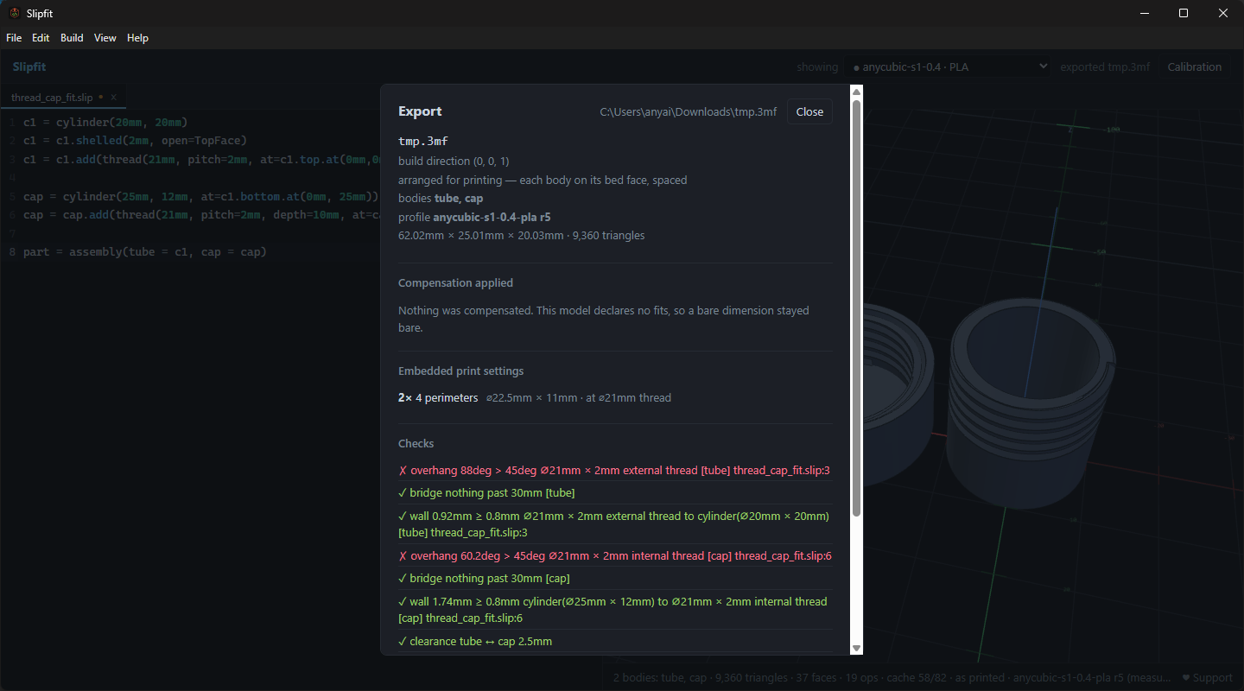This screenshot has height=691, width=1244.
Task: Expand the anycubic-s1-0.4 PLA profile dropdown
Action: tap(948, 67)
